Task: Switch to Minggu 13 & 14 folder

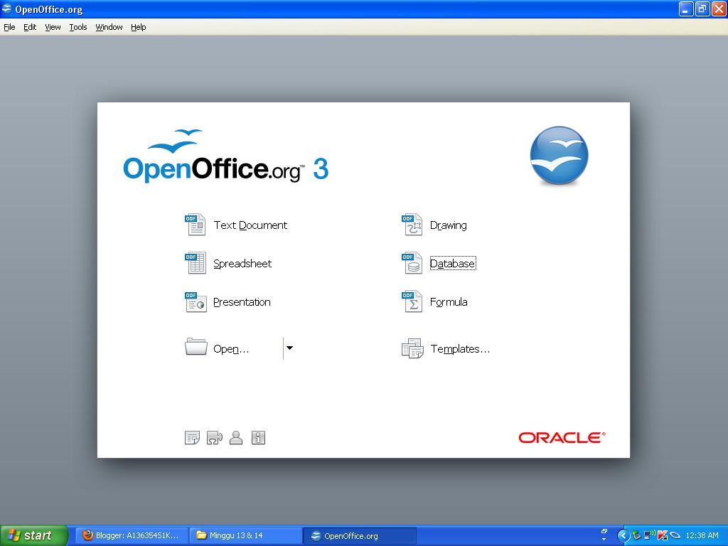Action: 245,535
